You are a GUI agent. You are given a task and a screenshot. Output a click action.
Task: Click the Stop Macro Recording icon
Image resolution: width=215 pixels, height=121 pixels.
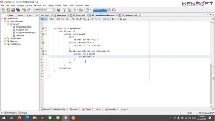pyautogui.click(x=116, y=19)
